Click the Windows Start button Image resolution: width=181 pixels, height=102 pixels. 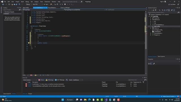(x=63, y=100)
